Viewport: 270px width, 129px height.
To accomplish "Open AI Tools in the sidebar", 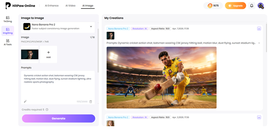I will [x=8, y=43].
